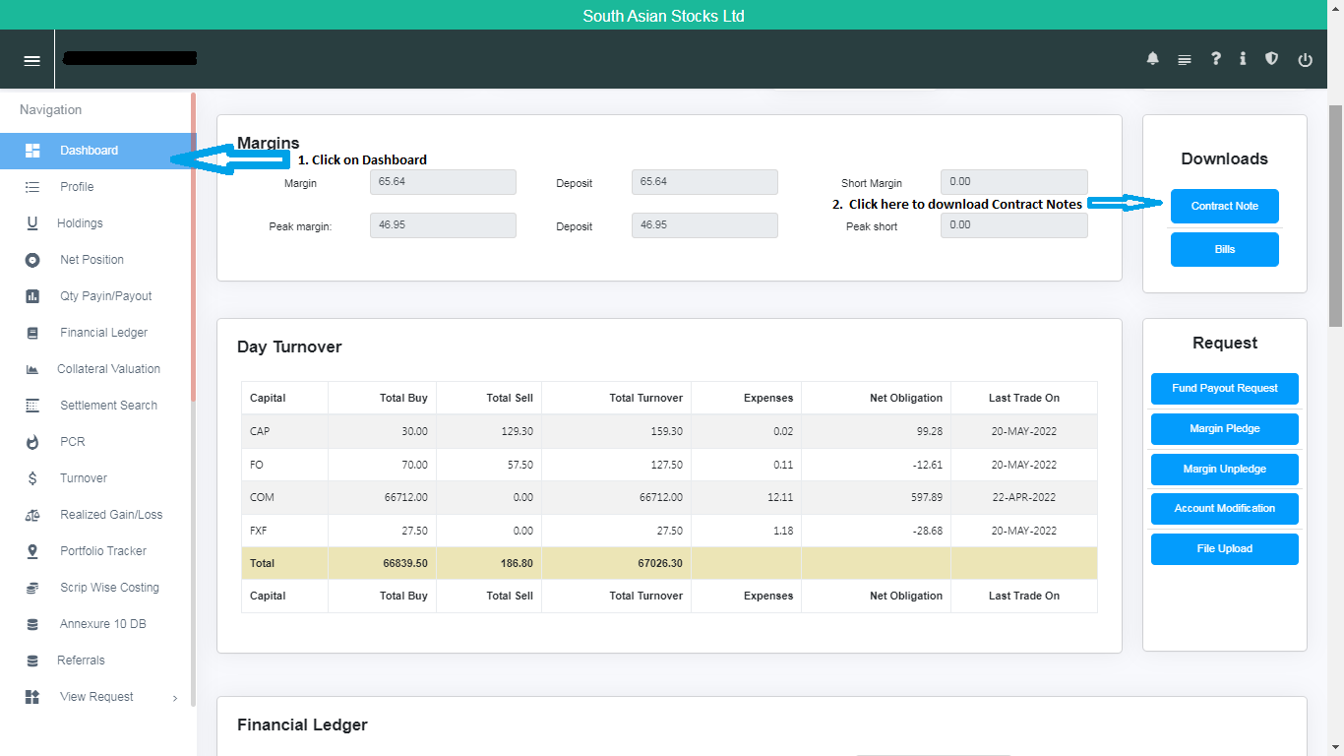Select Financial Ledger in the sidebar
The height and width of the screenshot is (756, 1344).
tap(103, 333)
